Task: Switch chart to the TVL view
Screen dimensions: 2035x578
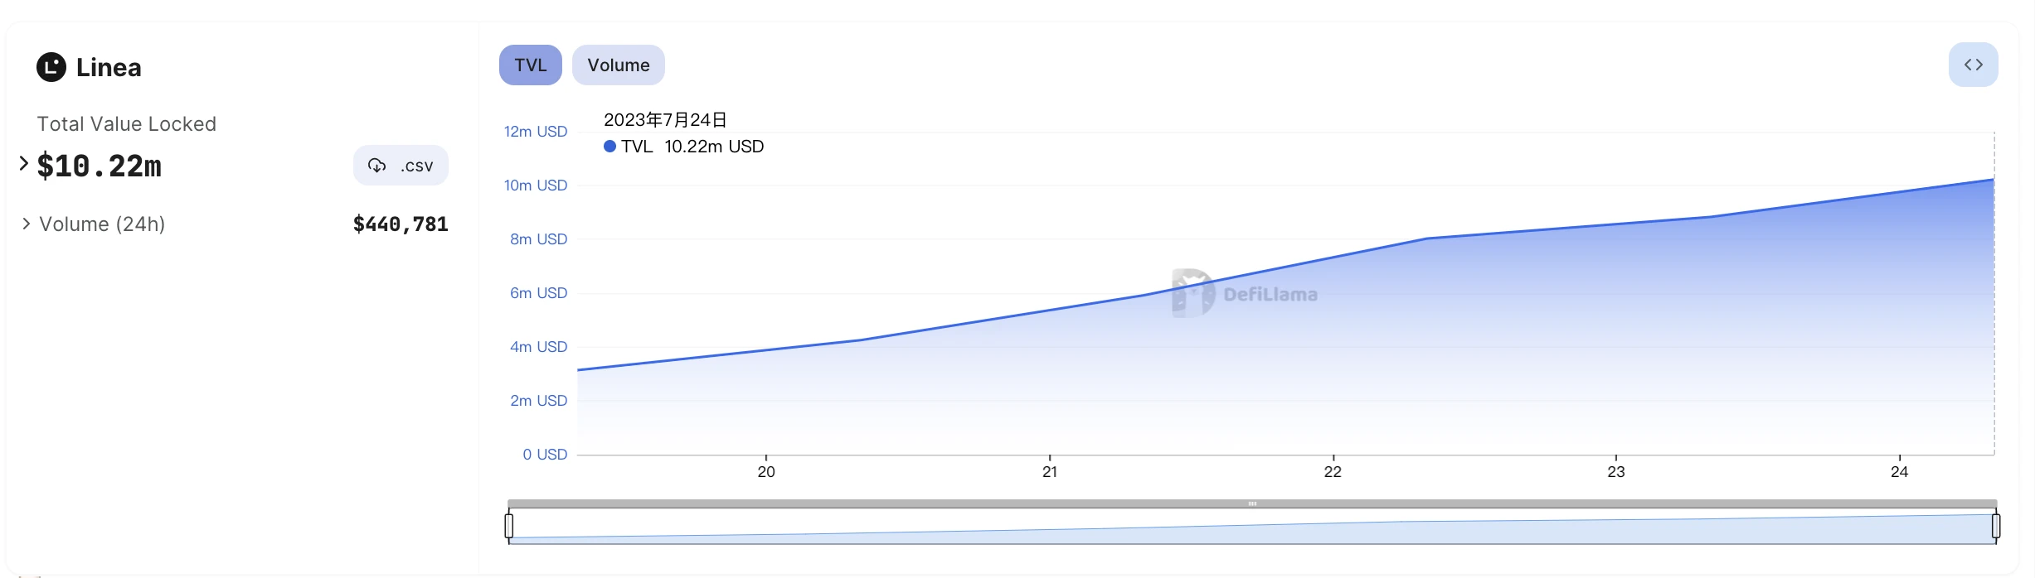Action: 530,65
